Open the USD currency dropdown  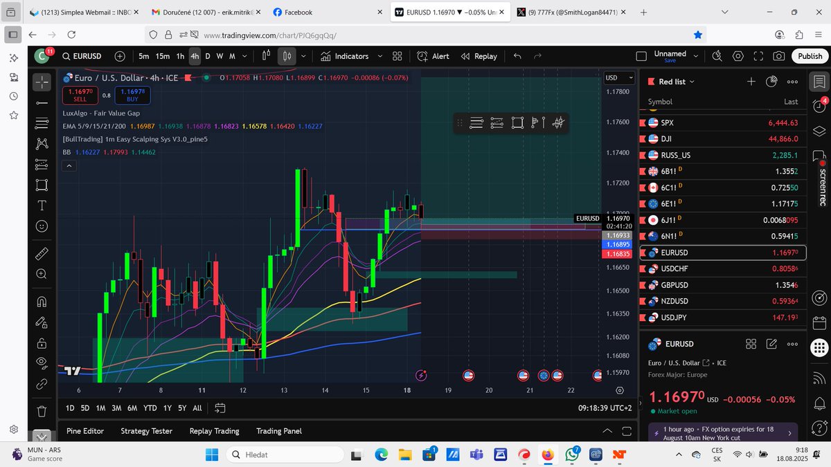[x=618, y=77]
